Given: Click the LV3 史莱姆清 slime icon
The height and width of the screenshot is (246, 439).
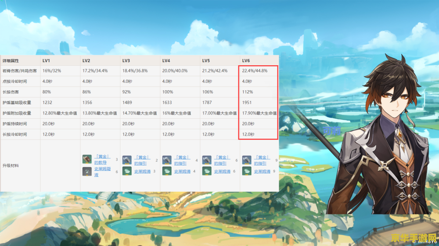Looking at the screenshot, I should coord(127,171).
